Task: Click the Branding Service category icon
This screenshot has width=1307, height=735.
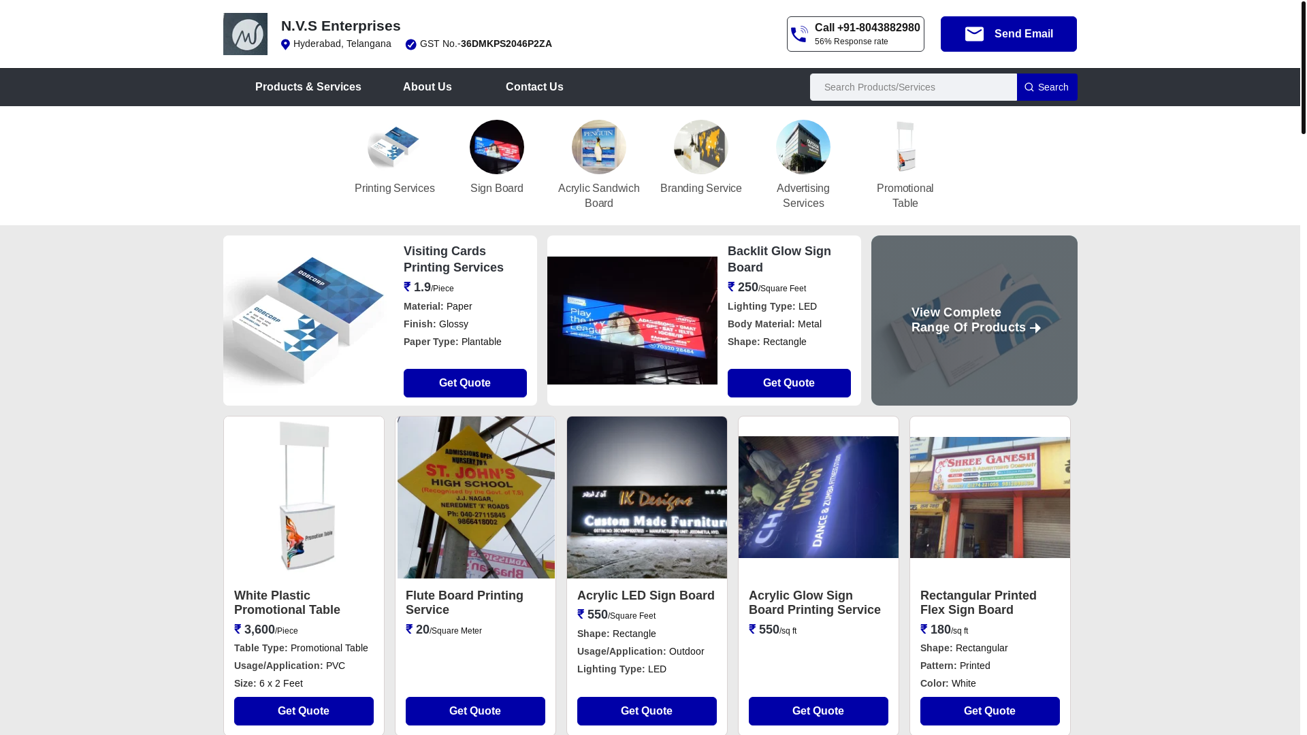Action: pyautogui.click(x=701, y=147)
